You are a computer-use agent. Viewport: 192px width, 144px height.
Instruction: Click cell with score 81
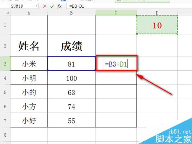coord(71,63)
